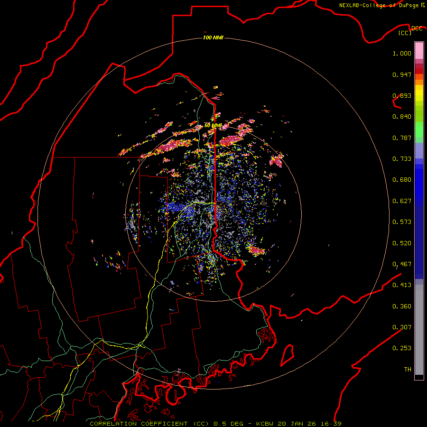Select the 0.253 scale value
The width and height of the screenshot is (427, 427).
(x=402, y=348)
